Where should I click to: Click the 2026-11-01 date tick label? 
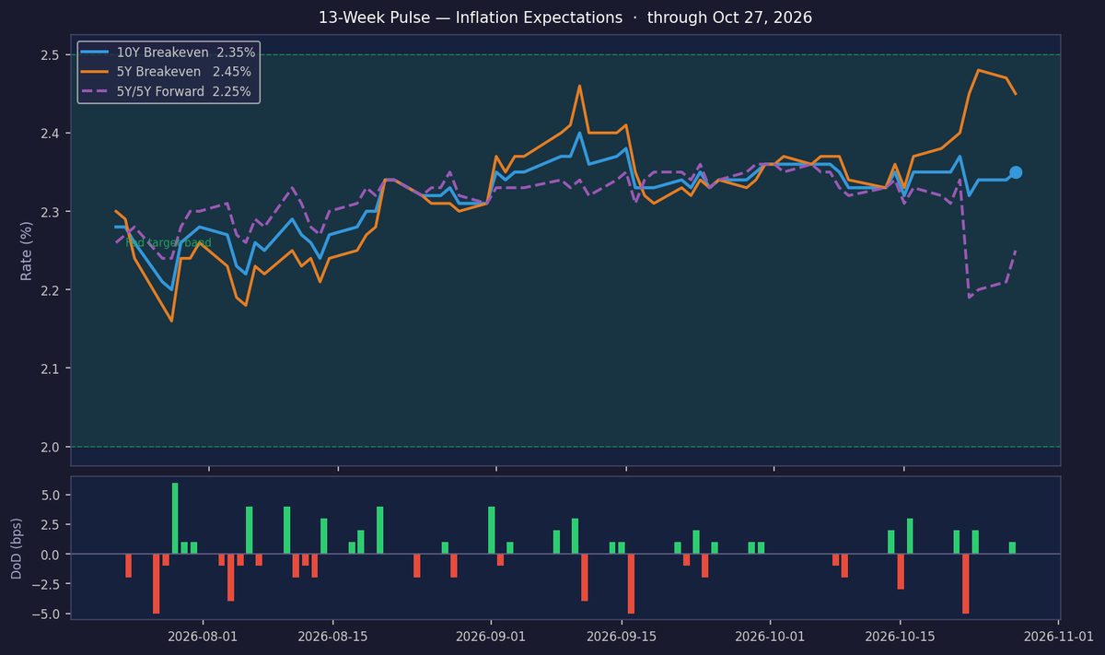point(1057,636)
